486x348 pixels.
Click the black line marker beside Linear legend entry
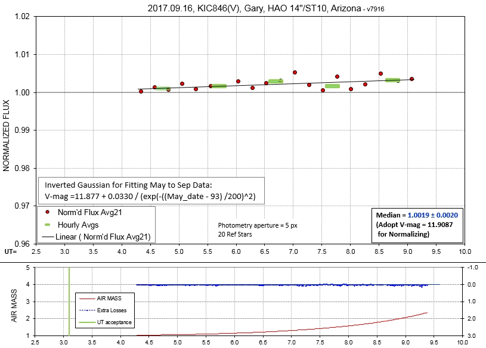[x=48, y=237]
